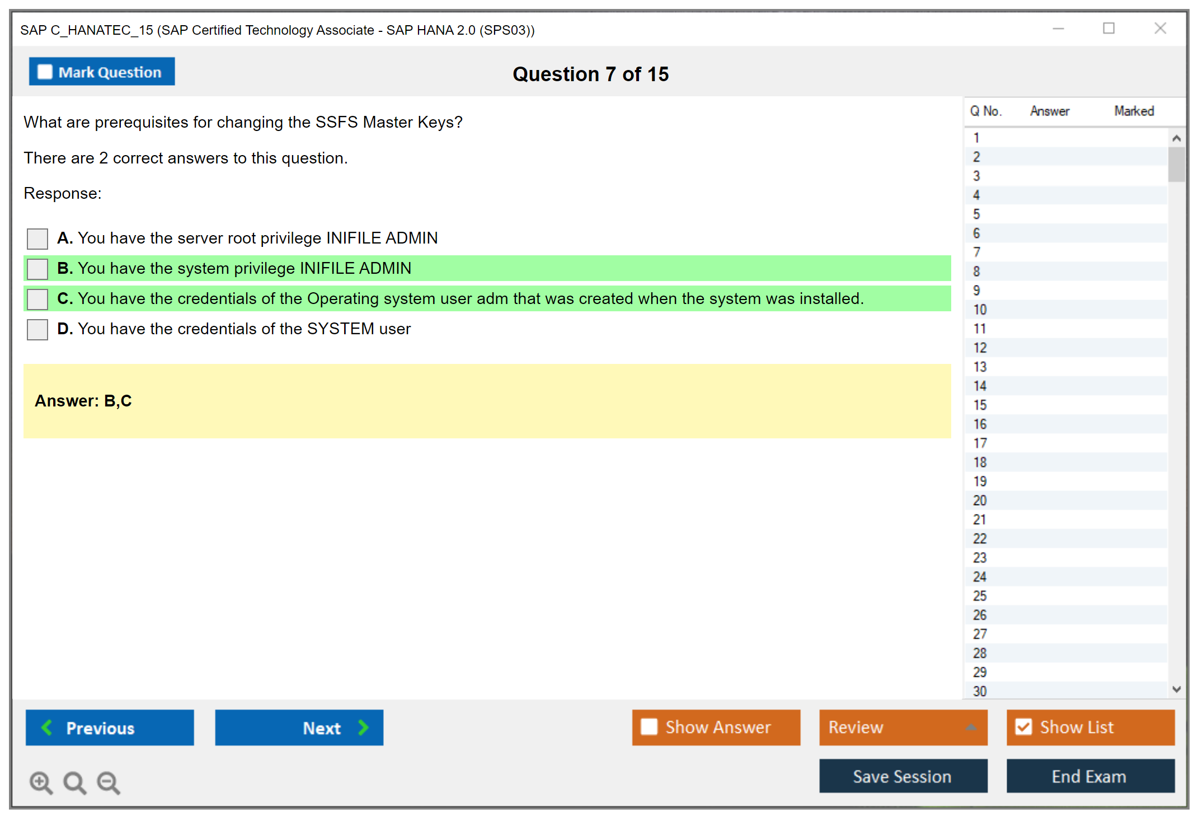Minimize the exam window

[1058, 29]
